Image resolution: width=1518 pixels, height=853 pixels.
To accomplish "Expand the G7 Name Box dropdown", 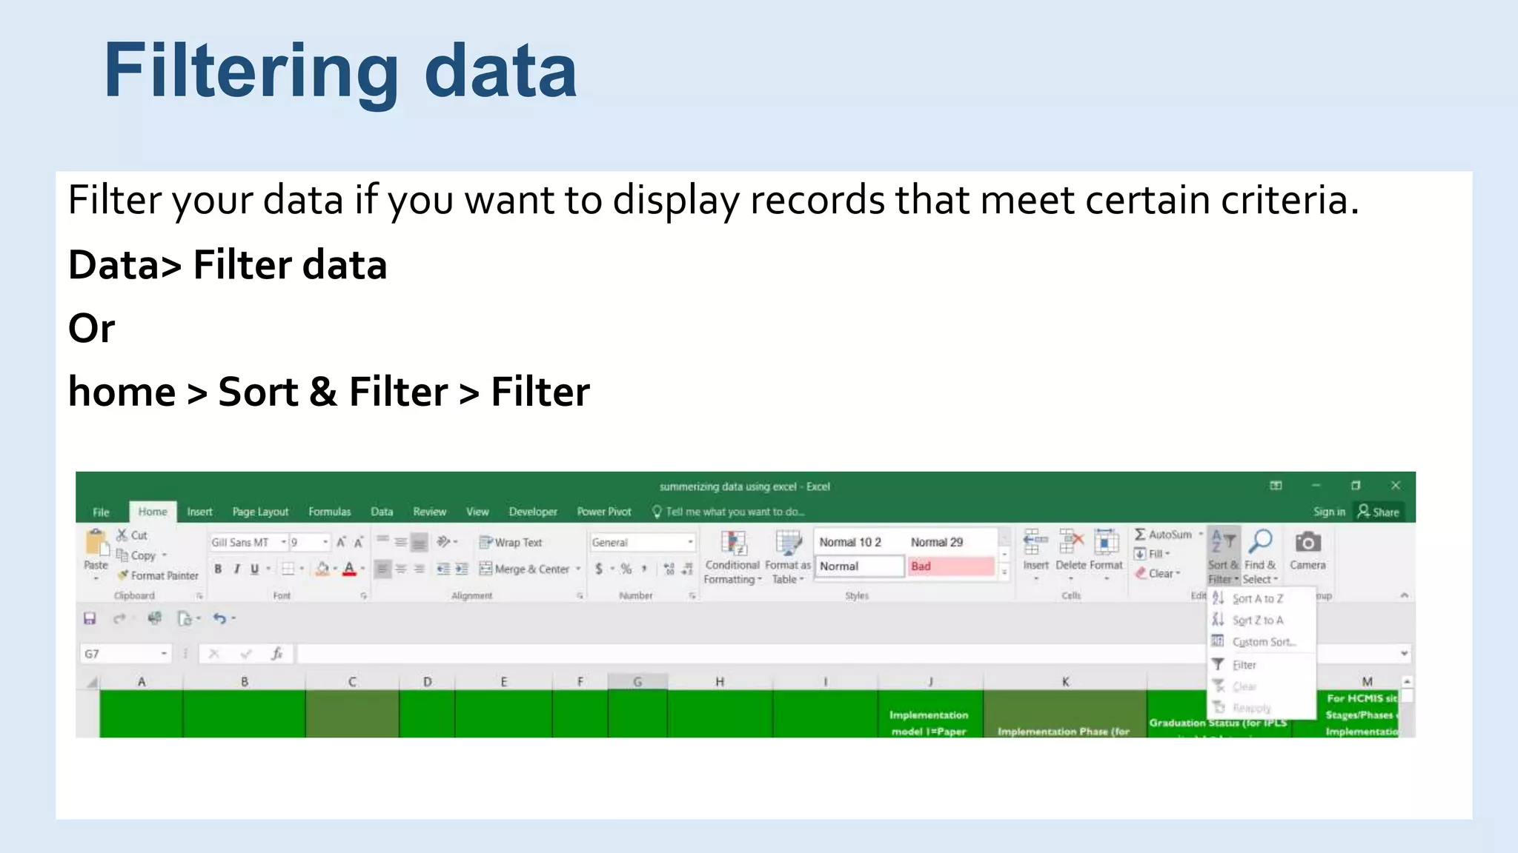I will [x=164, y=654].
